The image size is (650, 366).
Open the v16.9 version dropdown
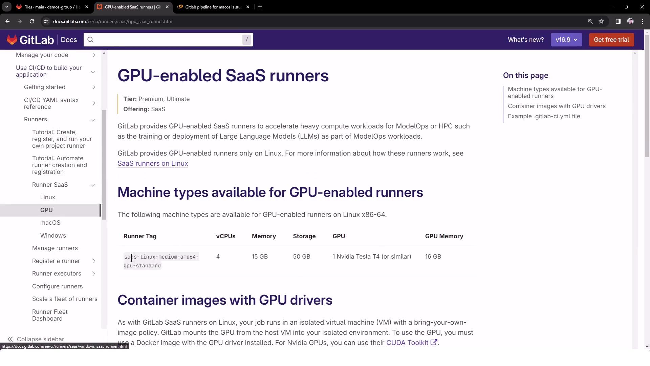click(566, 40)
